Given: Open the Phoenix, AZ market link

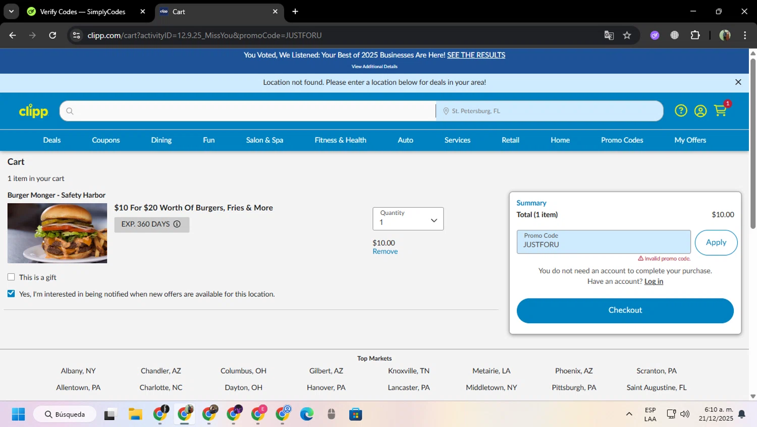Looking at the screenshot, I should pos(574,371).
